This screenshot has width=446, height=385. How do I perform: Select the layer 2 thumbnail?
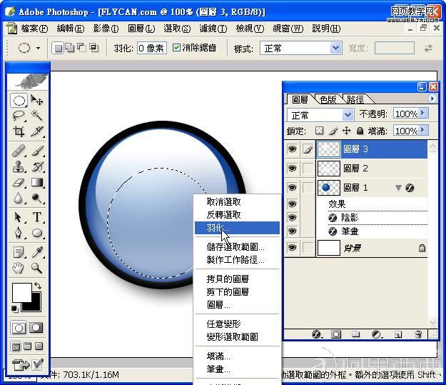[328, 169]
